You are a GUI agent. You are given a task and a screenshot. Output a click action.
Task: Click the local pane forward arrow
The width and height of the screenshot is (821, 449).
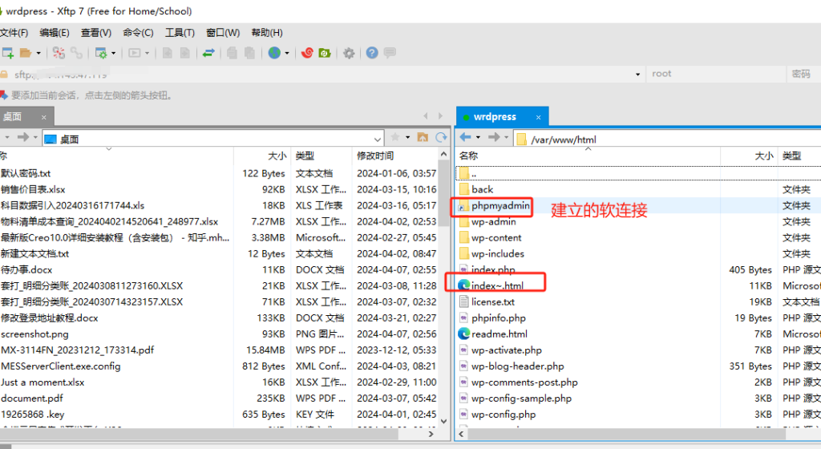22,137
